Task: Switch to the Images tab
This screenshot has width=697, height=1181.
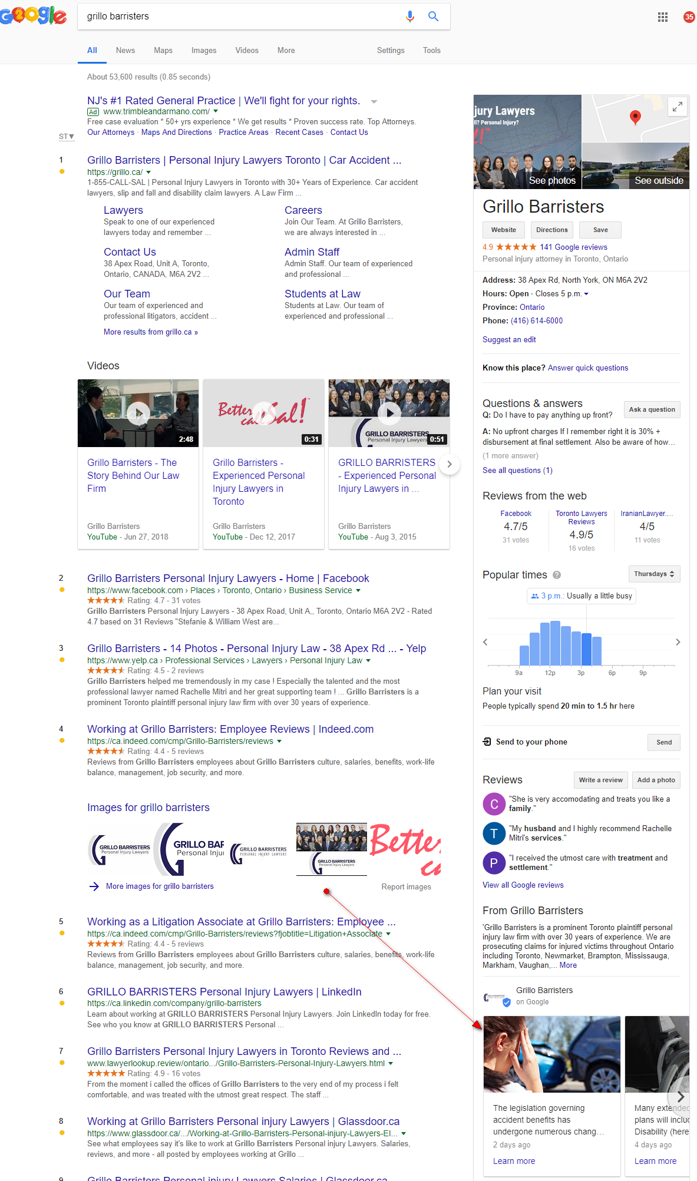Action: (x=204, y=51)
